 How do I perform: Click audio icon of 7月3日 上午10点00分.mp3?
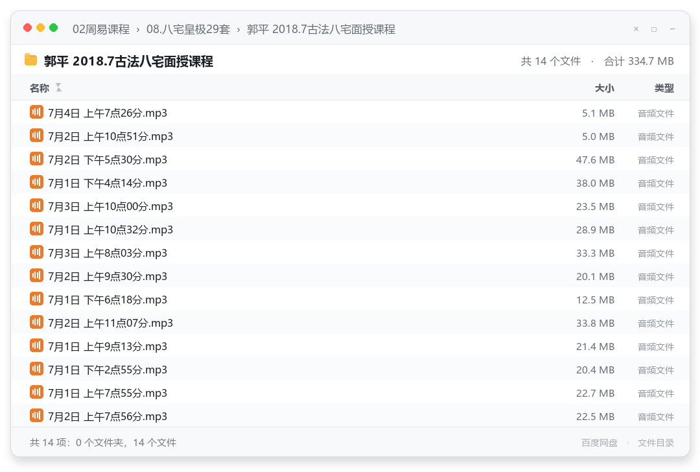(36, 206)
